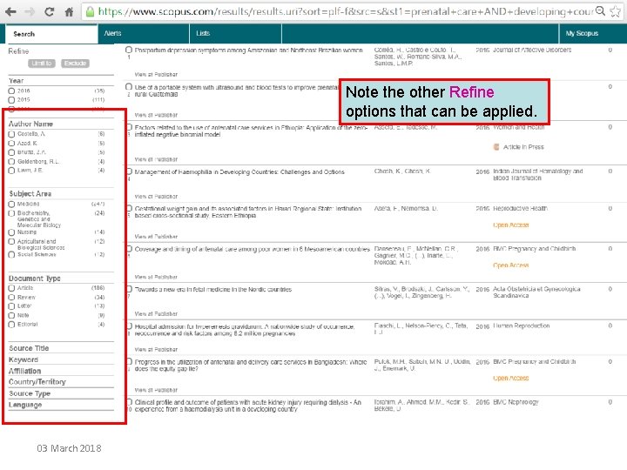Check the Nursing subject area filter

[11, 232]
